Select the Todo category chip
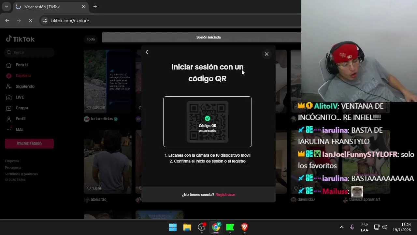Viewport: 417px width, 235px height. pyautogui.click(x=91, y=39)
